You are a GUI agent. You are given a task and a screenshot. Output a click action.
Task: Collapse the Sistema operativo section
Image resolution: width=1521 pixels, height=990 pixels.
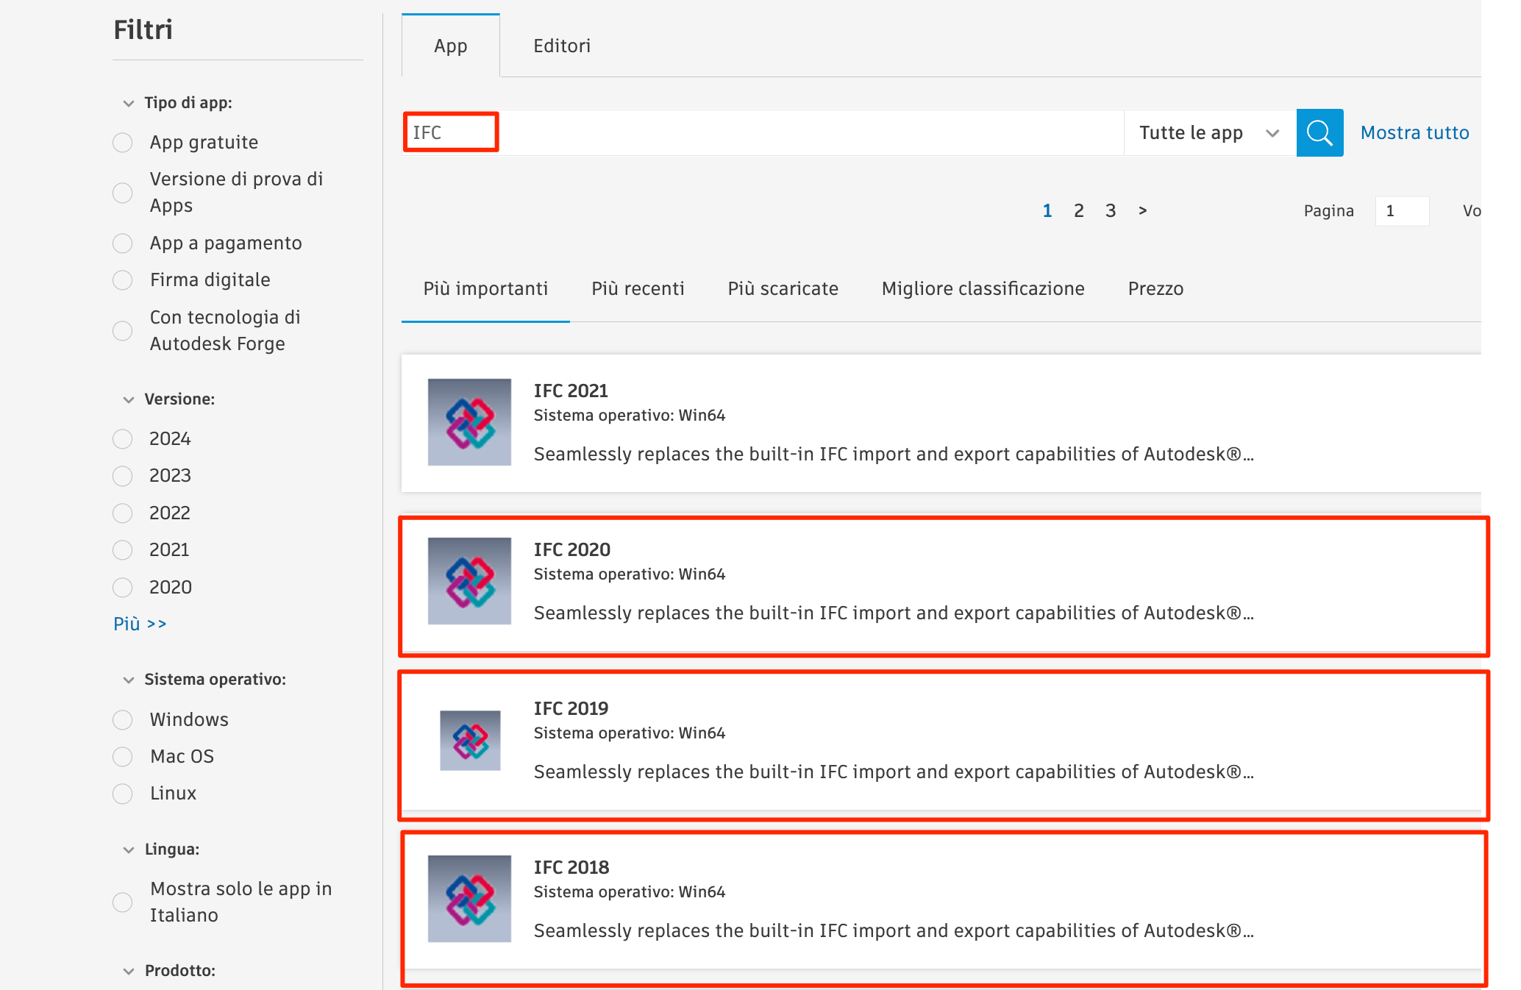tap(129, 680)
